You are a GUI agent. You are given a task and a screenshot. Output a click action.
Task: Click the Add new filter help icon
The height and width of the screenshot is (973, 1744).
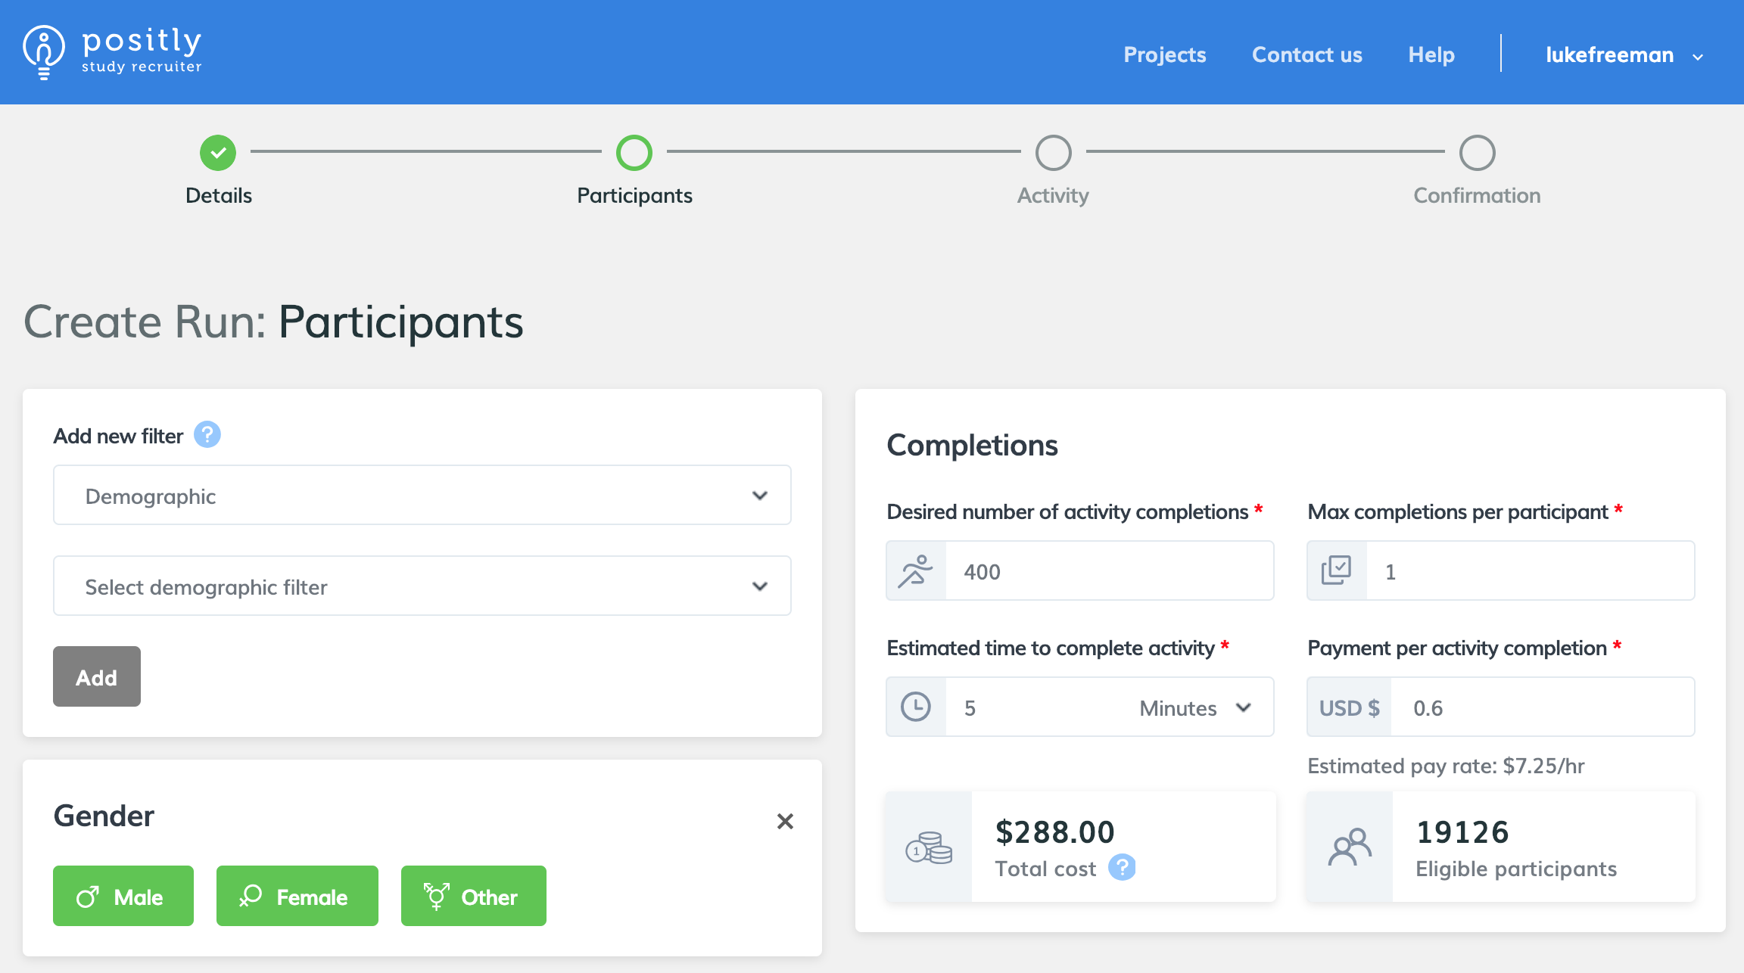click(207, 435)
